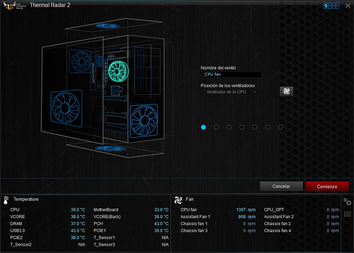Click the PCIE1 temperature label
This screenshot has height=253, width=354.
[x=100, y=230]
